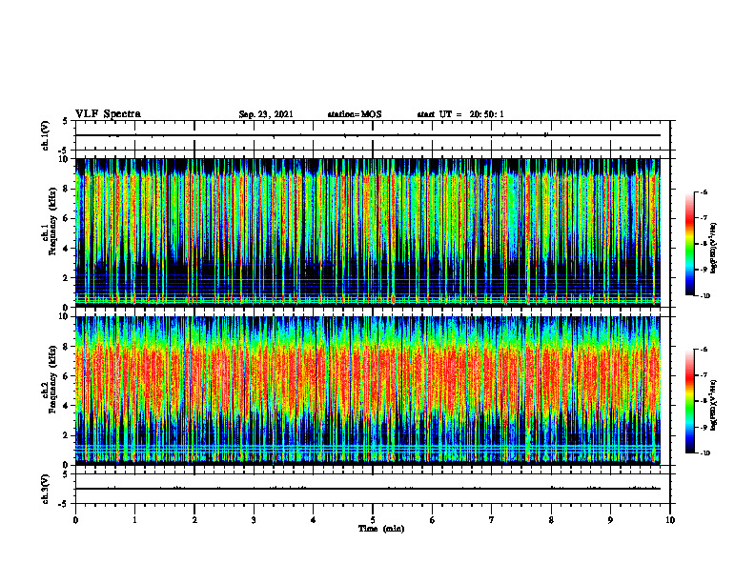Viewport: 755px width, 583px height.
Task: Click the ch.2 frequency axis "4" tick label
Action: click(x=67, y=406)
